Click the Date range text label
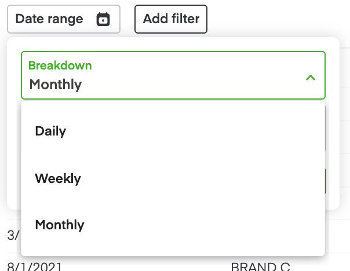 click(49, 19)
